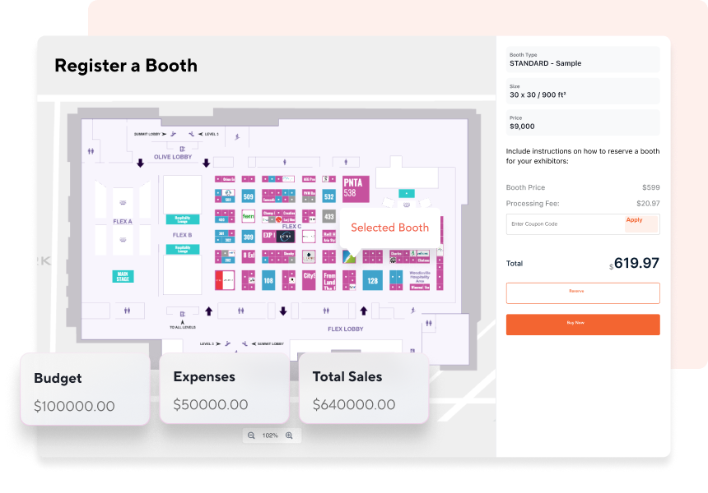This screenshot has height=493, width=708.
Task: Open the Size selector showing 30 x 30
Action: click(583, 90)
